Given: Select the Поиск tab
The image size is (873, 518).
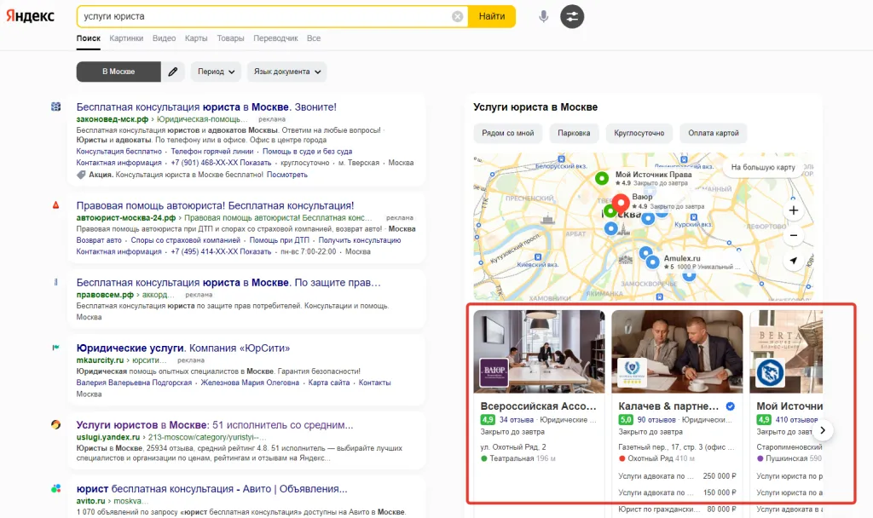Looking at the screenshot, I should 89,38.
